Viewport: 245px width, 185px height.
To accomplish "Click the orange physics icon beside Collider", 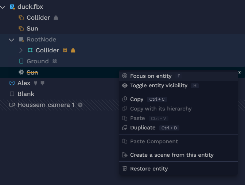I will pos(65,50).
